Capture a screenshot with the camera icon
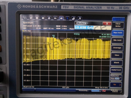 pyautogui.click(x=43, y=18)
